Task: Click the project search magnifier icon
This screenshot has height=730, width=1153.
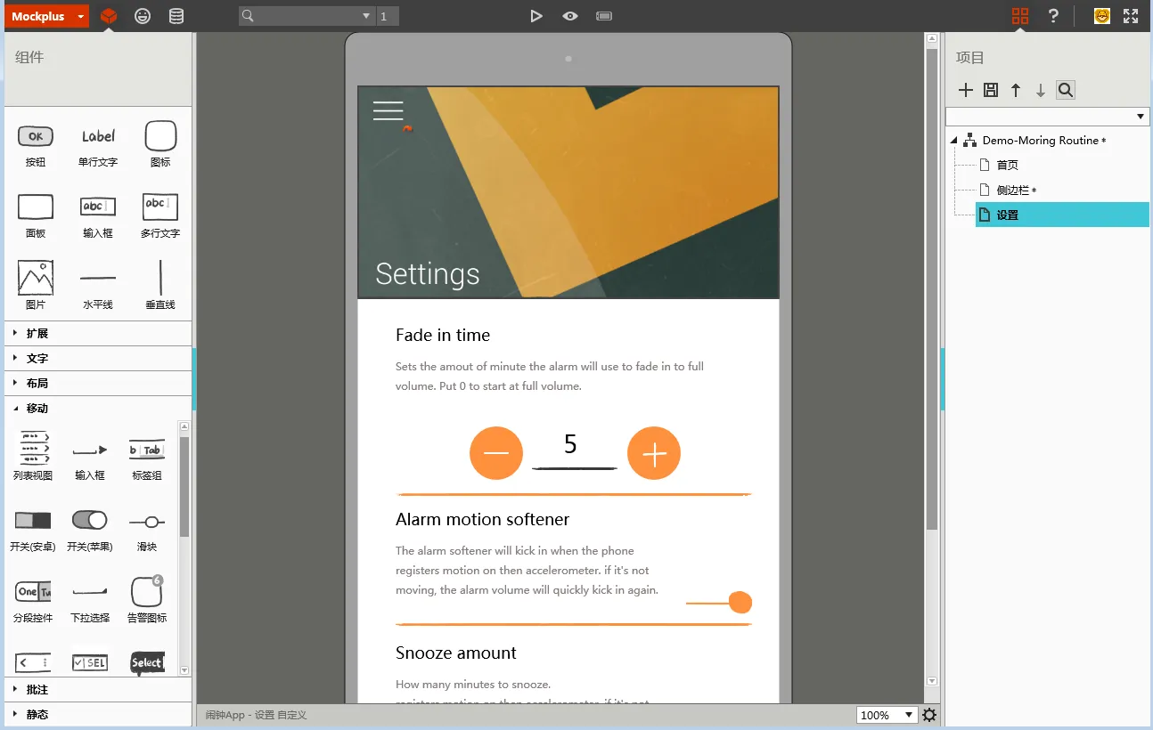Action: coord(1066,90)
